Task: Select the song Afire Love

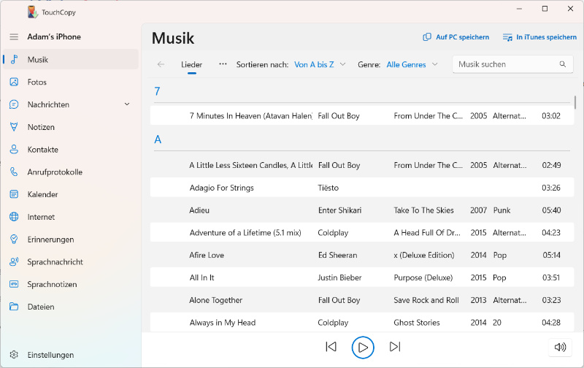Action: (362, 255)
